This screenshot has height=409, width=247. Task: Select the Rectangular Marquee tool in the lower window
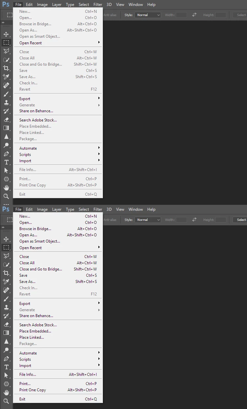pyautogui.click(x=6, y=248)
